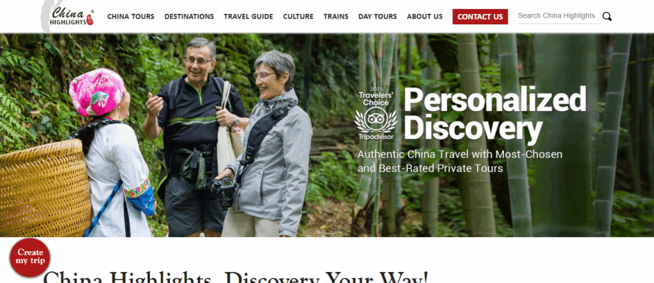
Task: Open the Destinations menu
Action: click(189, 17)
